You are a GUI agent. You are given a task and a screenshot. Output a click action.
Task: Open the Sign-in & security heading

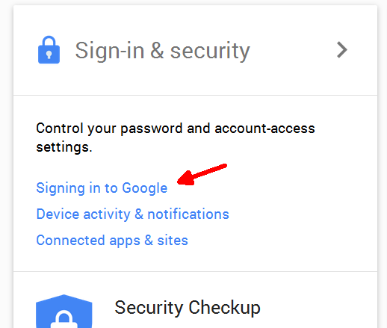click(163, 51)
